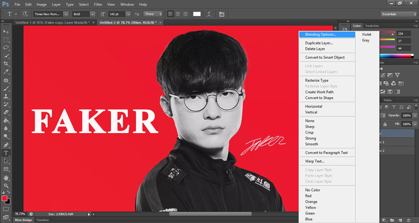Viewport: 419px width, 223px height.
Task: Click the zoom percentage field 78.73%
Action: coord(20,214)
